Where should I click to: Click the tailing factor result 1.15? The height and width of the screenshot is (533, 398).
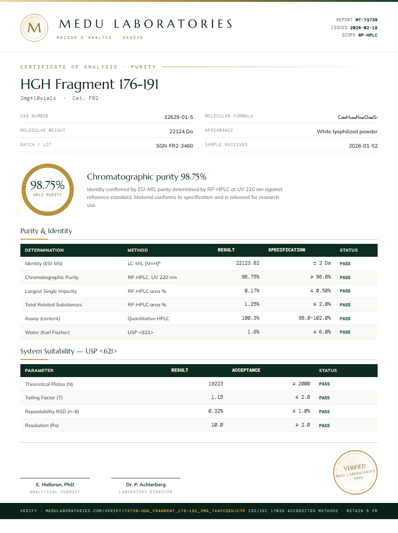coord(217,397)
